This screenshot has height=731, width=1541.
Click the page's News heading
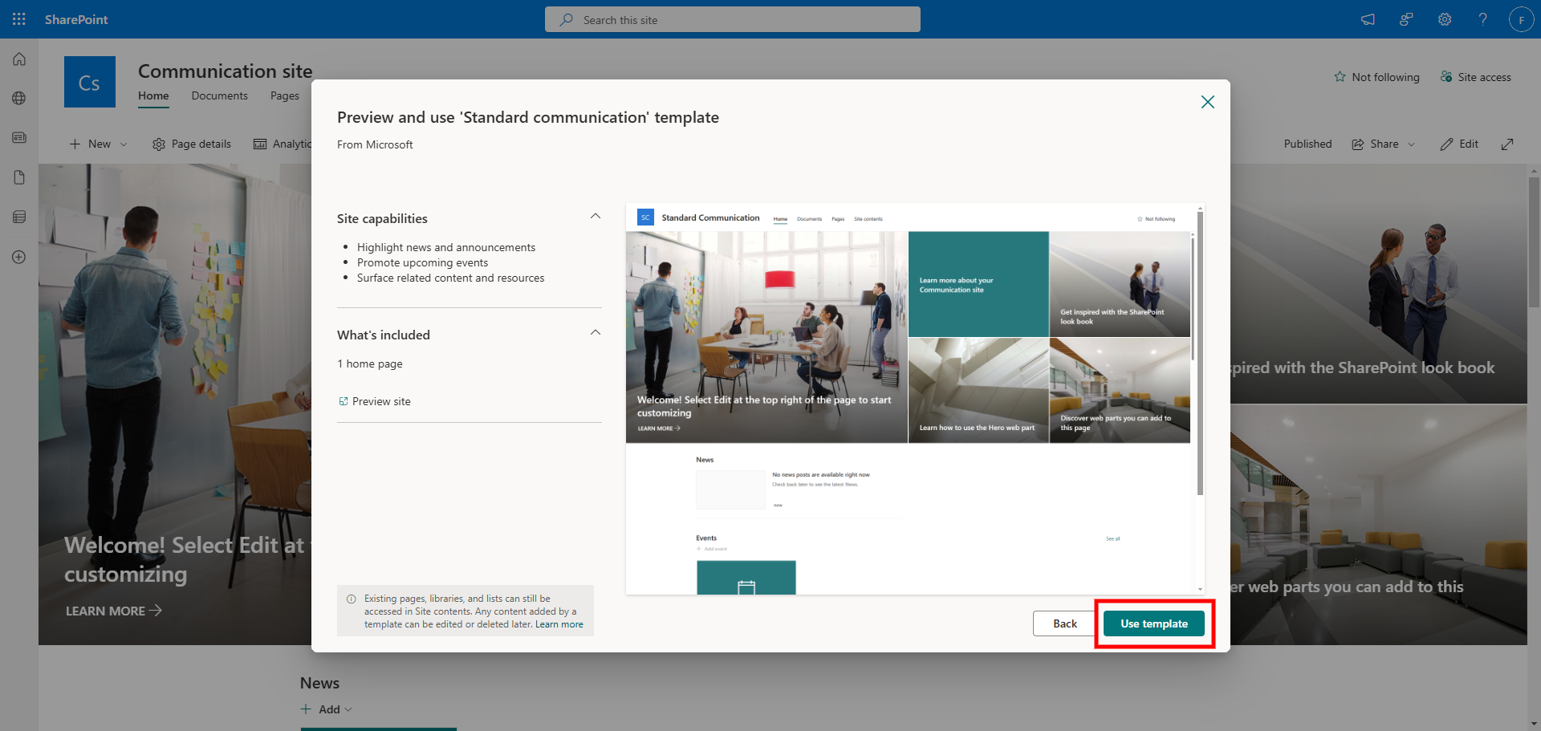319,683
